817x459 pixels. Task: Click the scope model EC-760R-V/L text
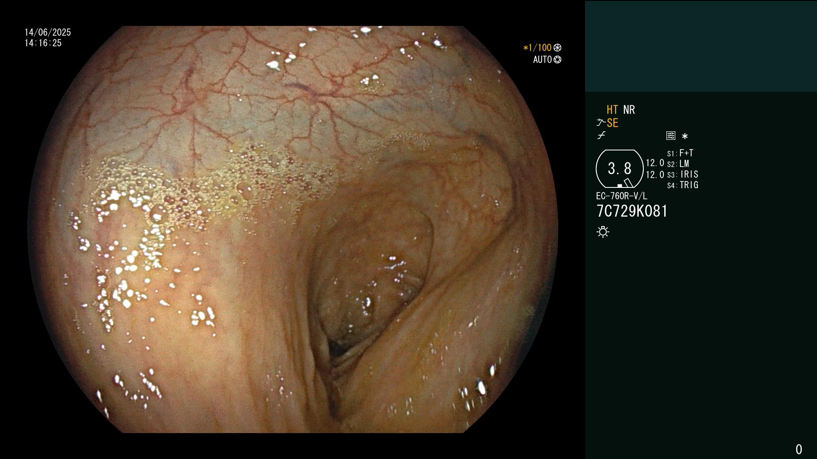(x=622, y=196)
